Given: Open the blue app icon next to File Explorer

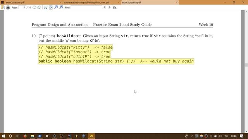Looking at the screenshot, I should pos(40,136).
